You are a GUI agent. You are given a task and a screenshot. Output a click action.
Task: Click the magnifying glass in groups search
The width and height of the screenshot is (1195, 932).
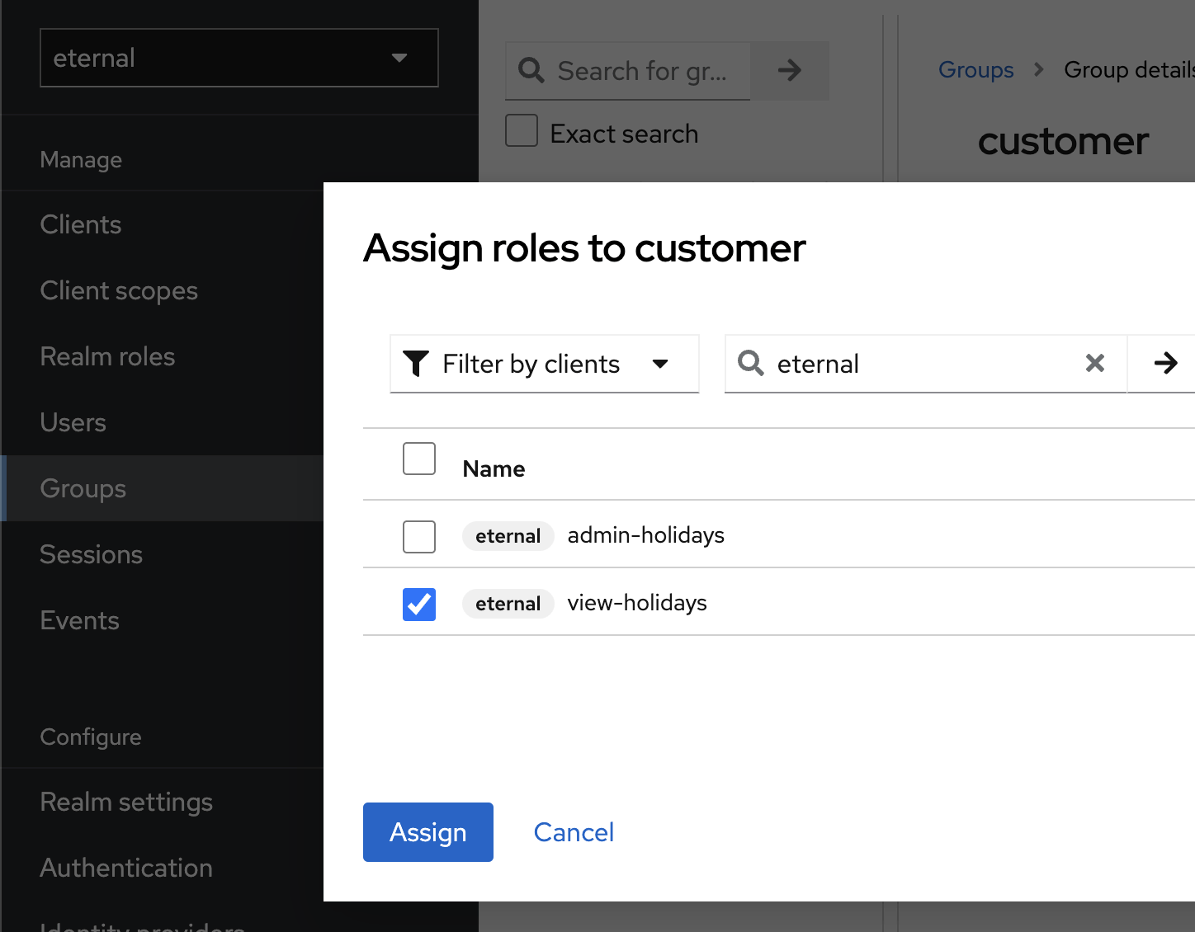[x=531, y=71]
